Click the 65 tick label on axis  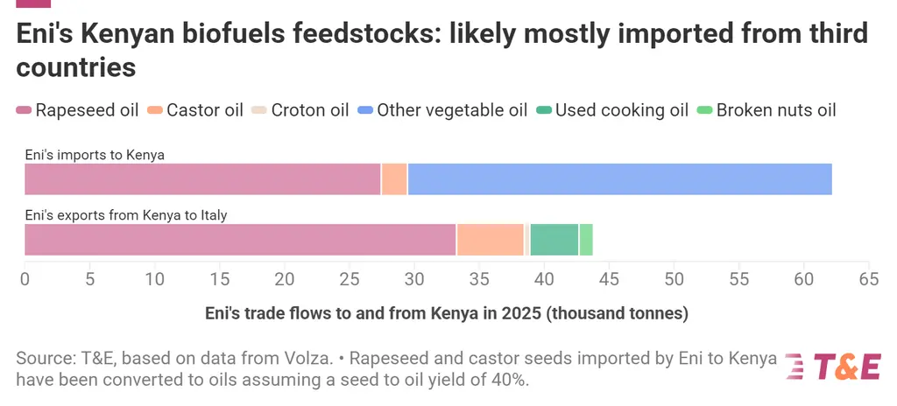(x=867, y=279)
